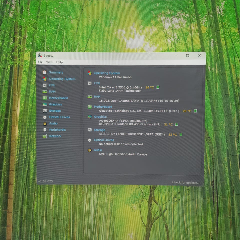Click green temperature indicator next to motherboard 28 °C
Screen dimensions: 240x240
pyautogui.click(x=195, y=111)
